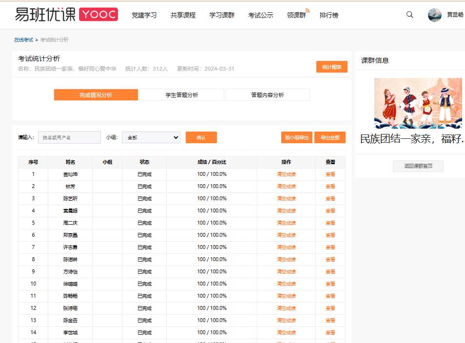Screen dimensions: 465x343
Task: Open the 小组 dropdown showing 全部
Action: click(151, 137)
